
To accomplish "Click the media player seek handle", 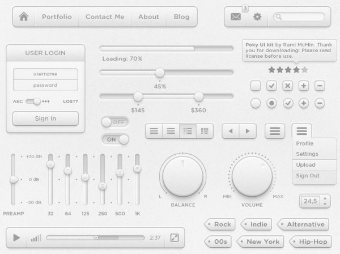I will (96, 238).
